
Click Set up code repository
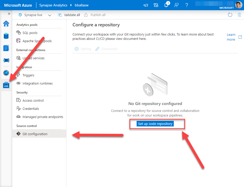[x=155, y=124]
